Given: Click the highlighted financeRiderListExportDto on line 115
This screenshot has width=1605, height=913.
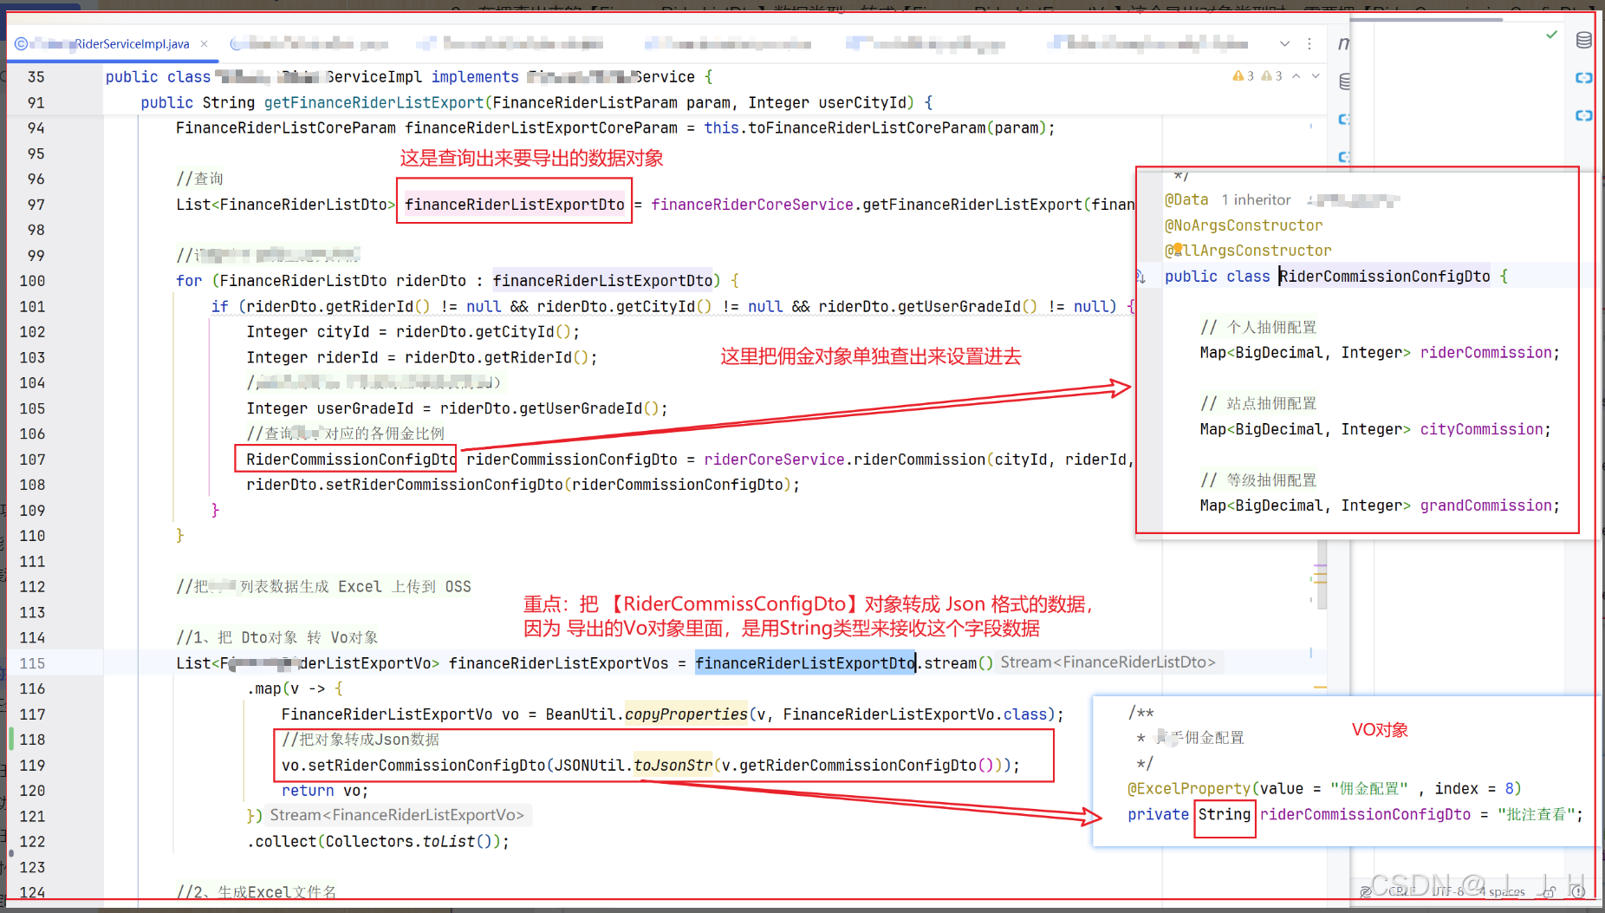Looking at the screenshot, I should tap(805, 663).
